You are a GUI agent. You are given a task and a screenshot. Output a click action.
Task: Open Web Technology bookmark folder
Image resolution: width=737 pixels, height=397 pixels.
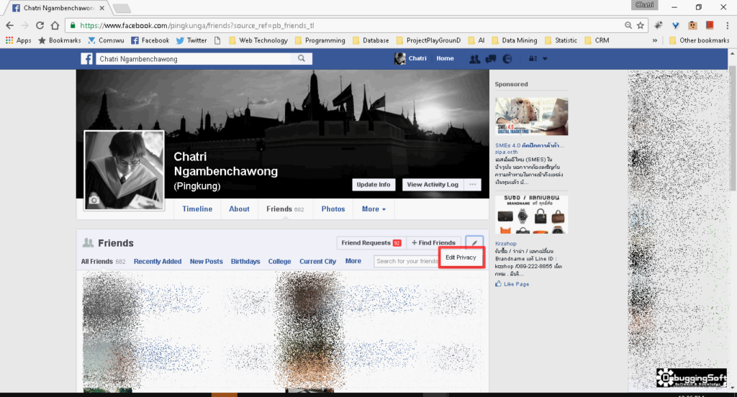pos(258,40)
